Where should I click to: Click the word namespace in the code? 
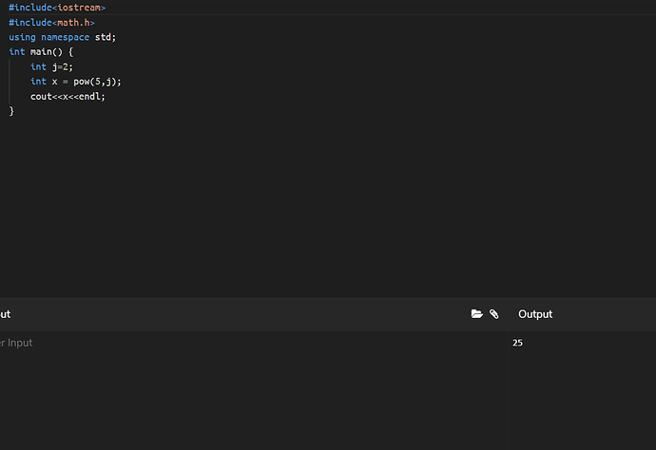click(66, 37)
